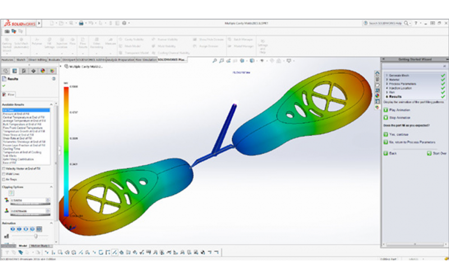Toggle Mesh Model display

tap(130, 46)
